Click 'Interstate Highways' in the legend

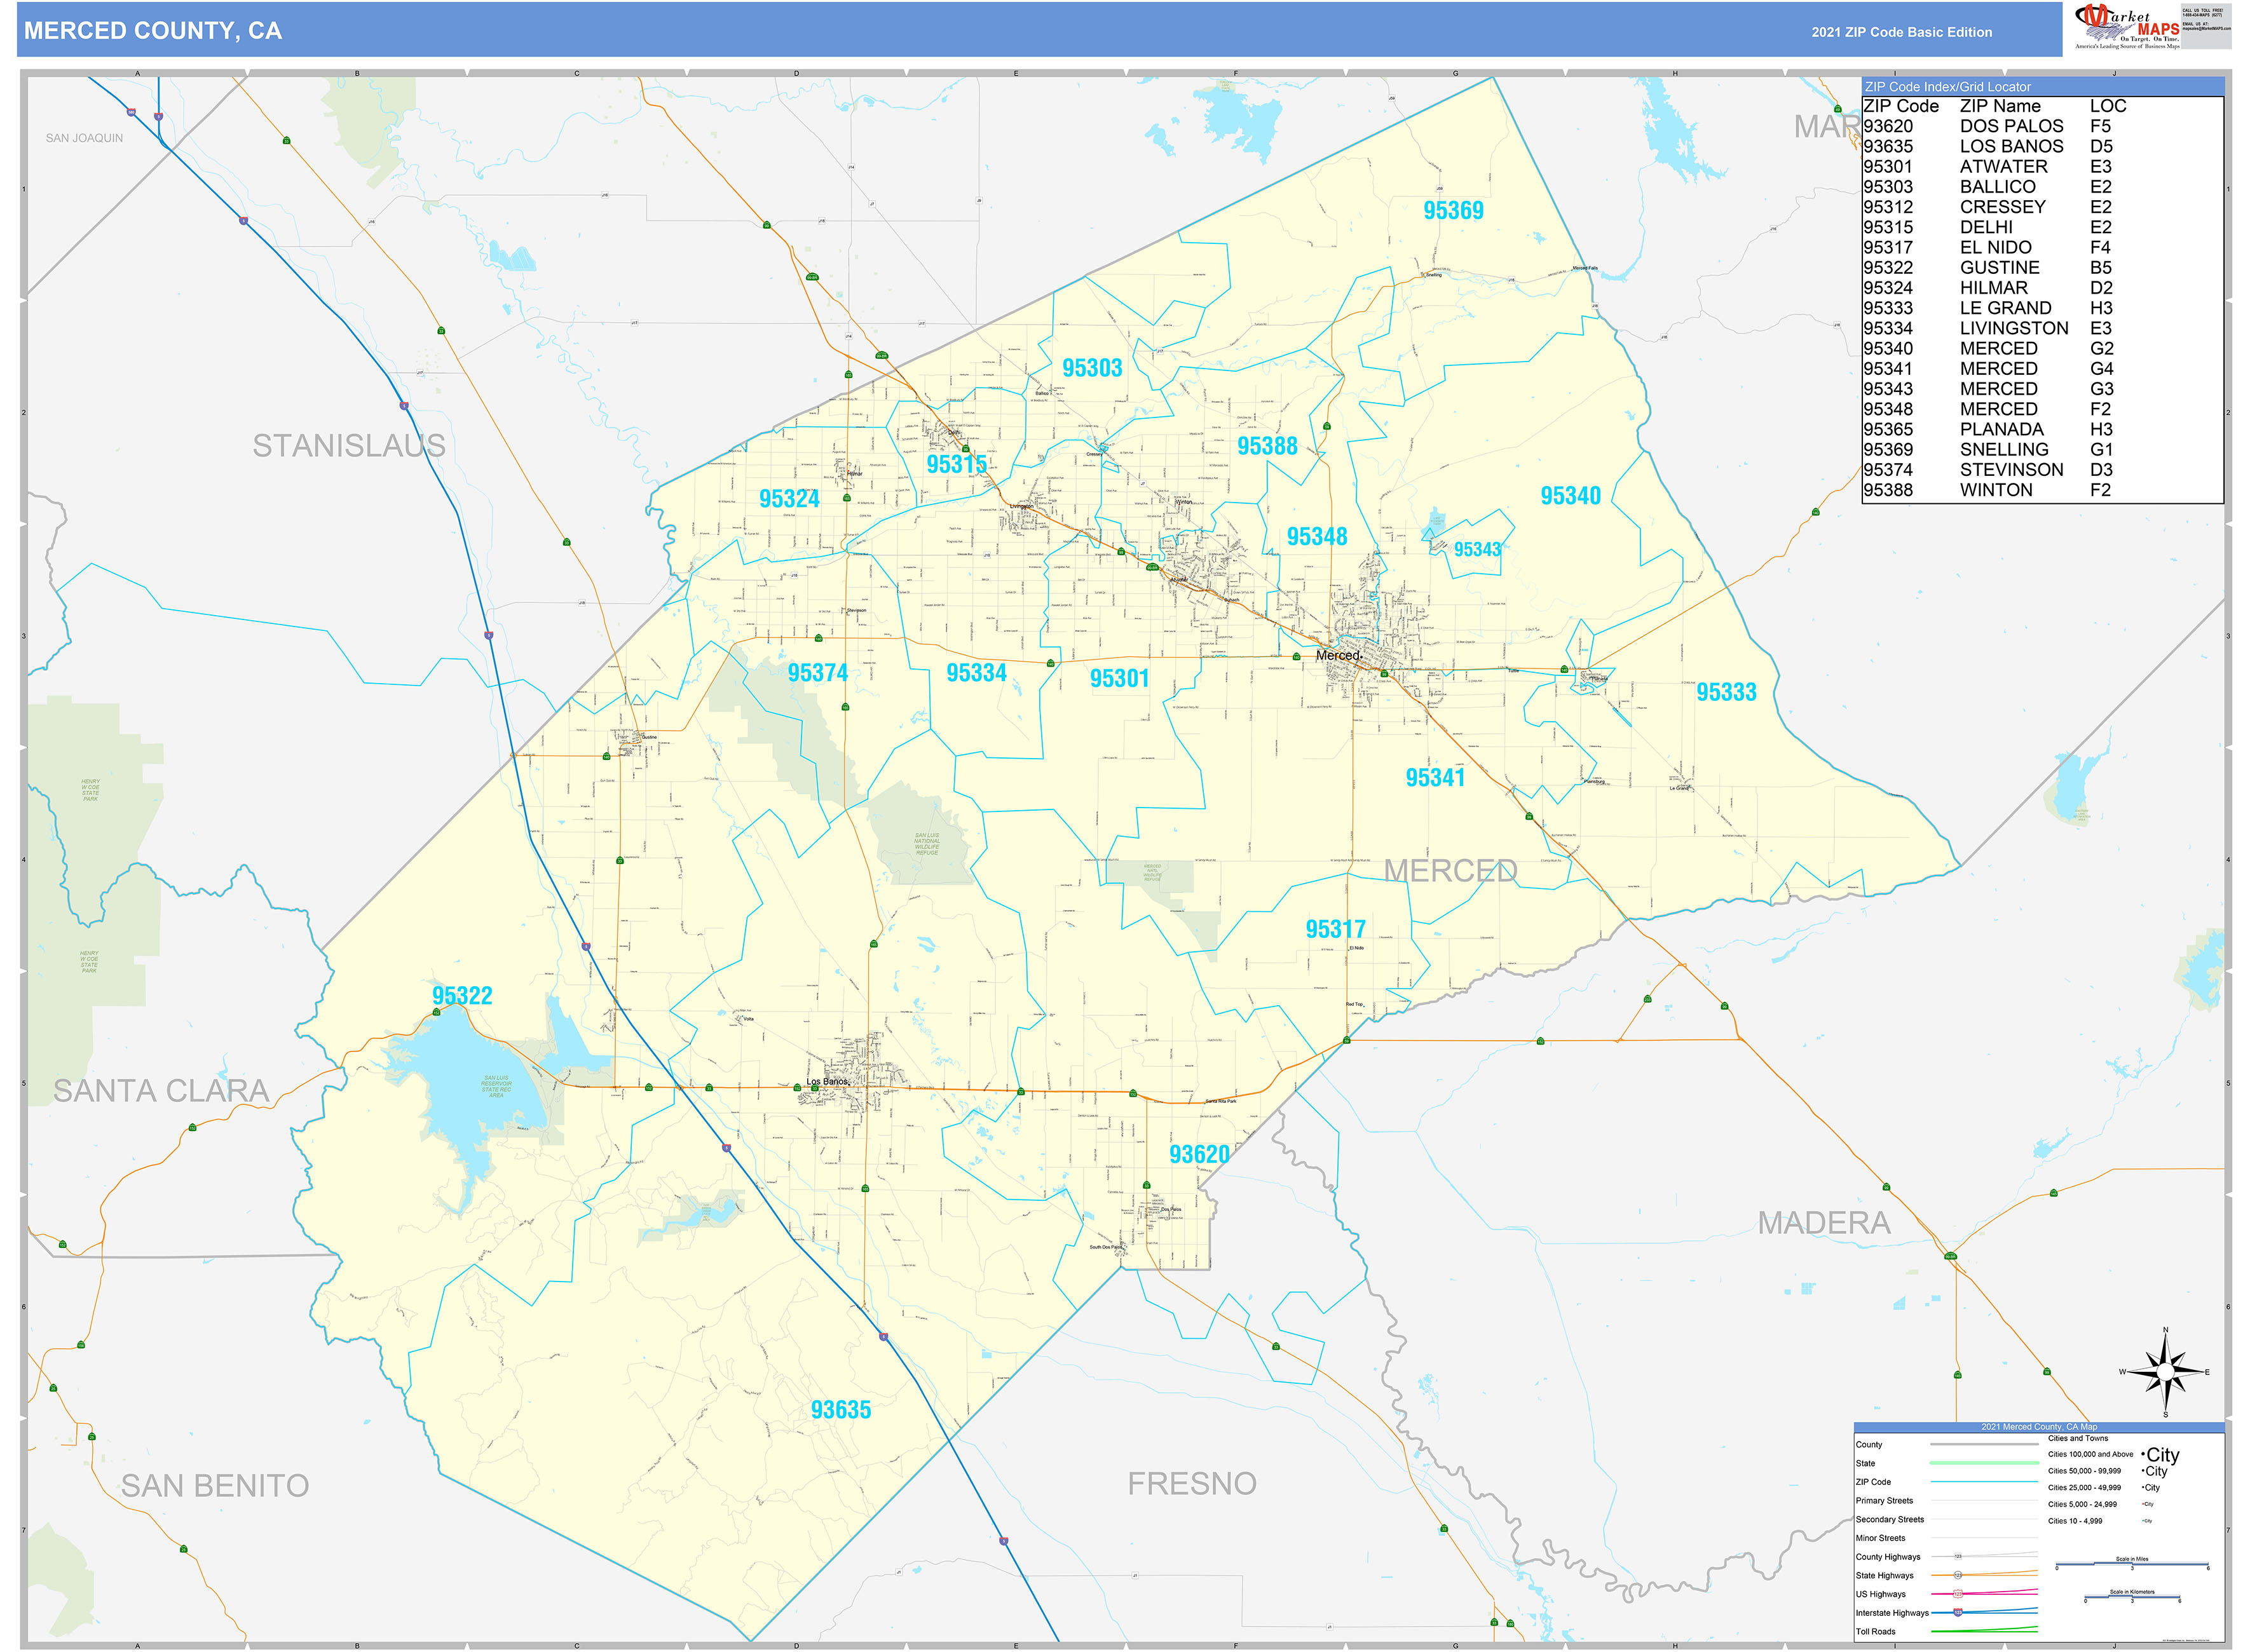tap(1892, 1613)
